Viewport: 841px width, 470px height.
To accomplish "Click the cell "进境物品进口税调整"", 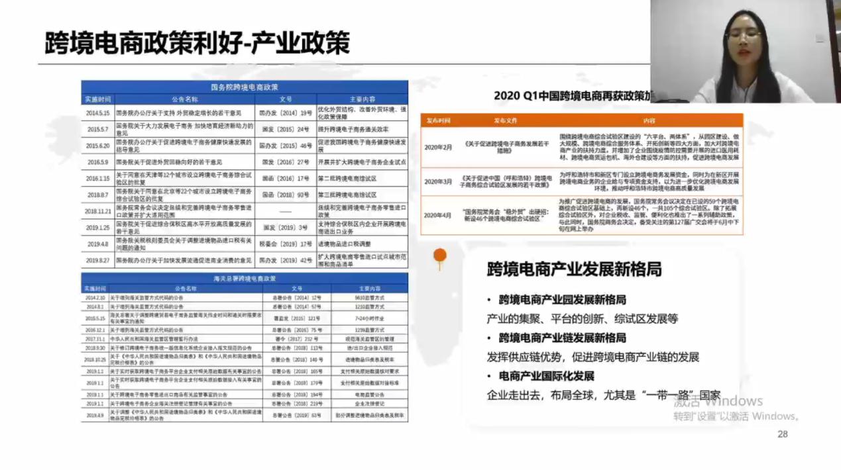I will tap(345, 244).
